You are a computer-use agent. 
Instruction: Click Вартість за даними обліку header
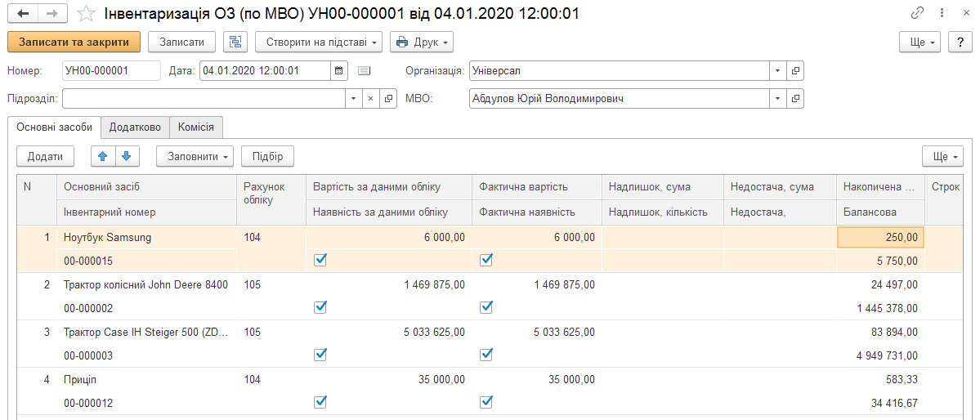pos(389,187)
